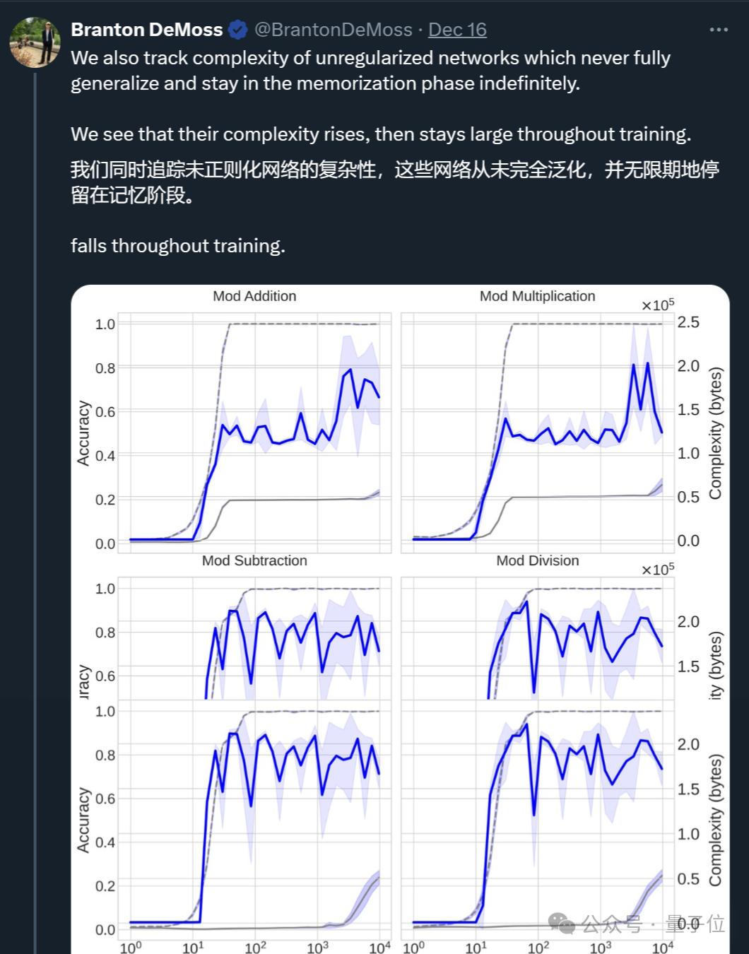Click the thread line below the avatar
749x954 pixels.
[35, 495]
